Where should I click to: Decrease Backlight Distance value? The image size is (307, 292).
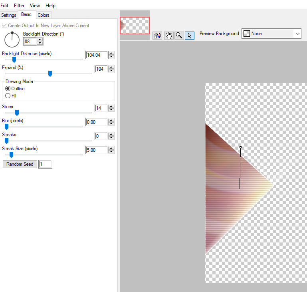(111, 57)
